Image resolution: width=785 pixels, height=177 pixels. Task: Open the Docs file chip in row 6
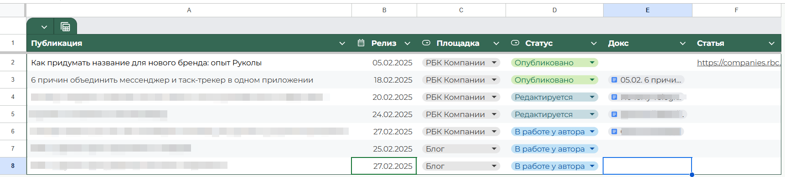[x=646, y=132]
